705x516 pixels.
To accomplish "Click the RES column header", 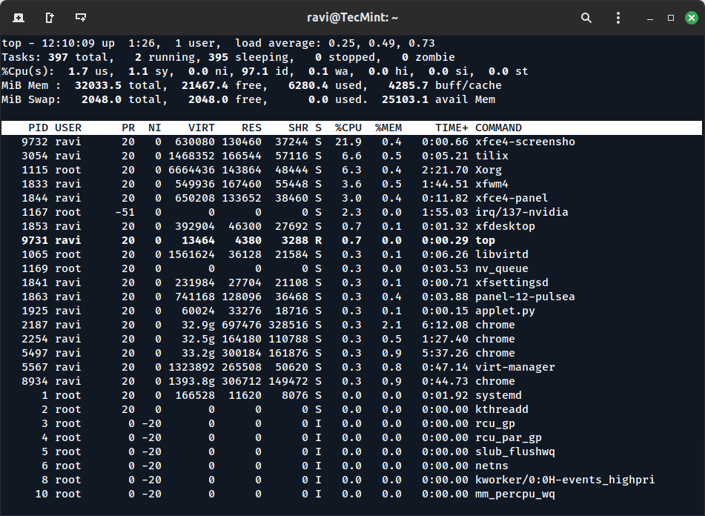I will coord(251,128).
